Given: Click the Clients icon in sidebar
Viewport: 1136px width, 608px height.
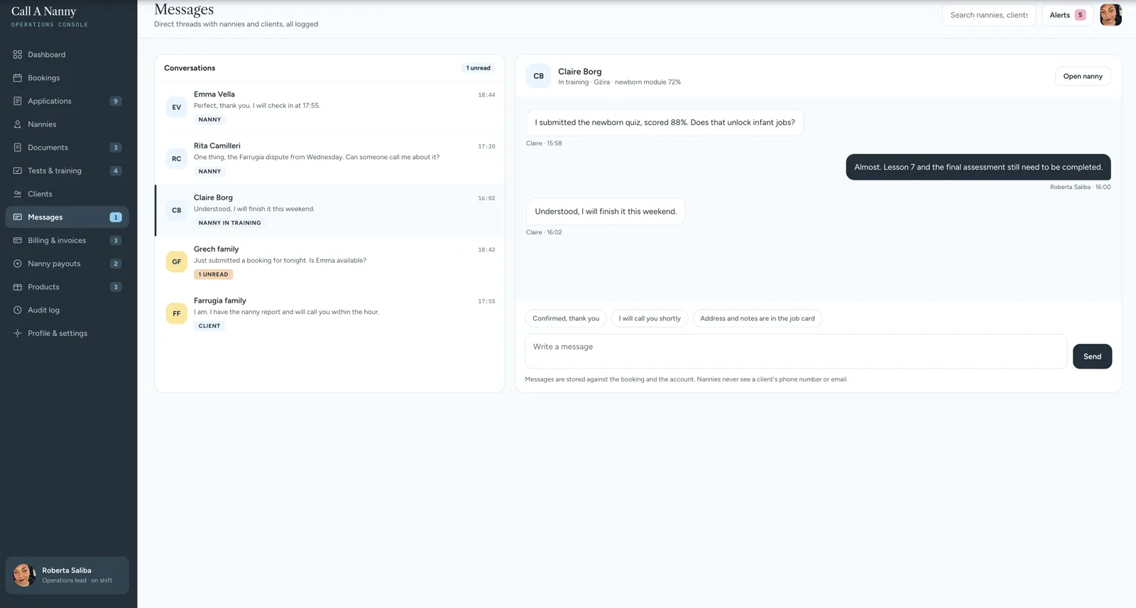Looking at the screenshot, I should (x=18, y=194).
